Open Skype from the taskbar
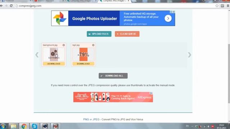Screen dimensions: 230x129 click(34, 126)
